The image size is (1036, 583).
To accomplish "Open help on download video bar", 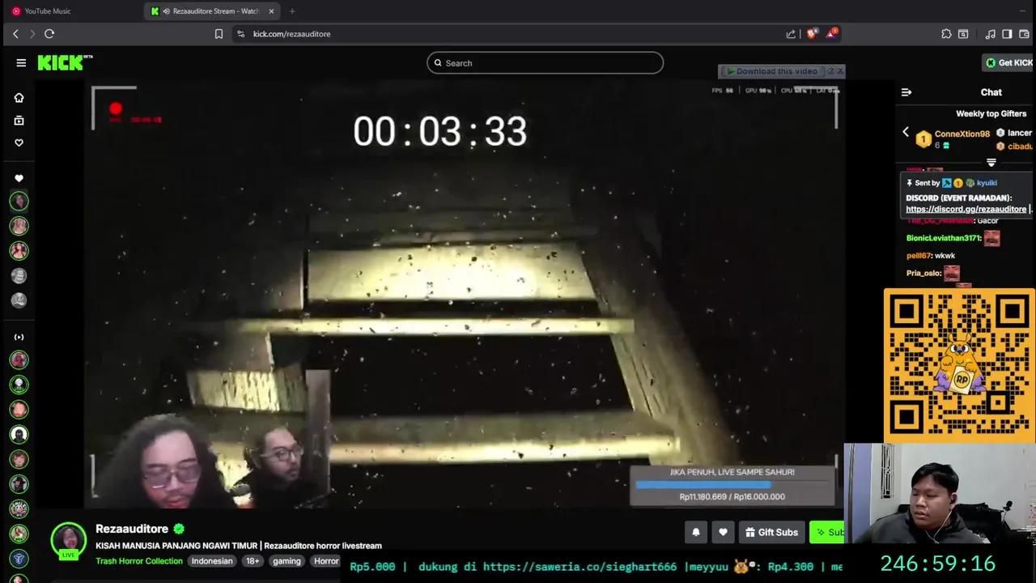I will [x=830, y=71].
